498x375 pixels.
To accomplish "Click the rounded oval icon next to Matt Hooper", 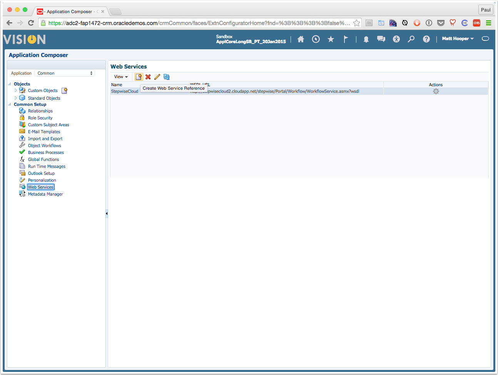I will click(x=485, y=39).
